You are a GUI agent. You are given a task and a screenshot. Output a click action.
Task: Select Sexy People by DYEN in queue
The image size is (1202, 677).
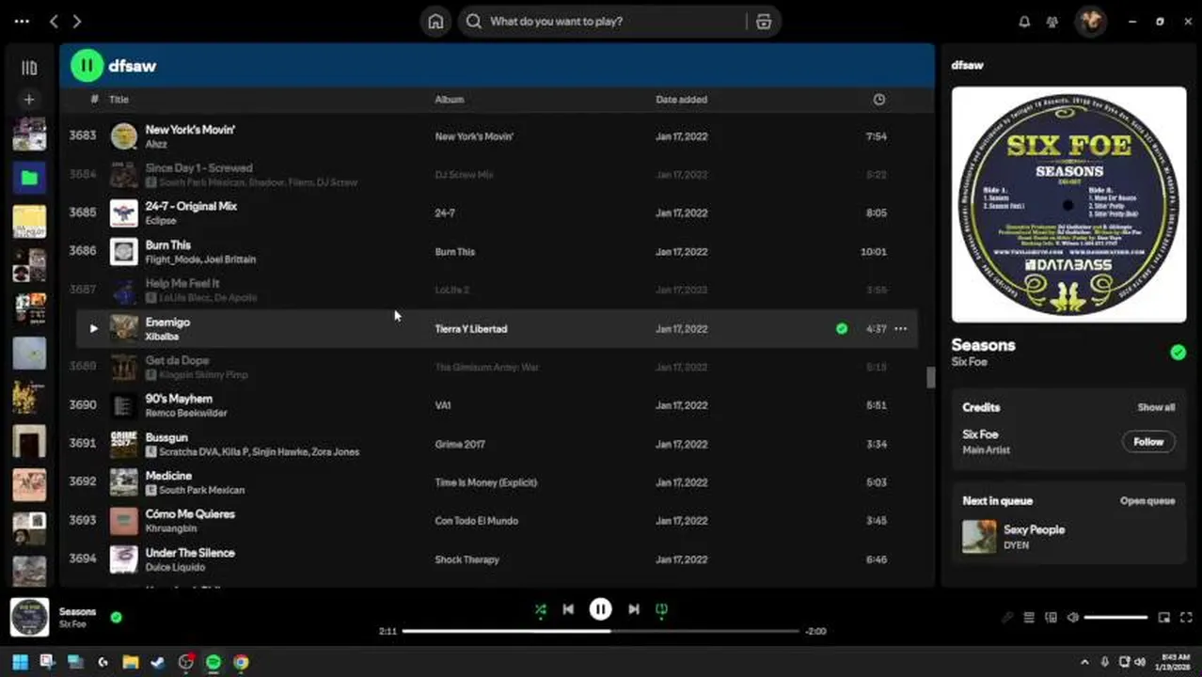click(1068, 537)
